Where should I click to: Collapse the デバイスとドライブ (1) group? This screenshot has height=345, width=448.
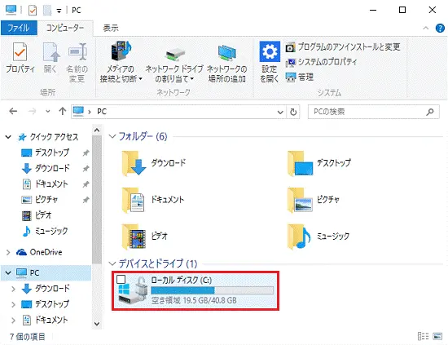[112, 263]
